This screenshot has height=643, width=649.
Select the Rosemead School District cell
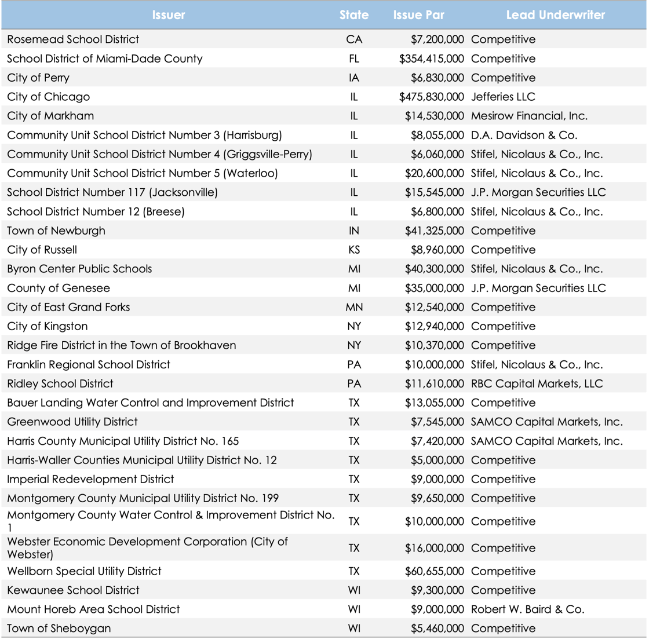tap(73, 39)
